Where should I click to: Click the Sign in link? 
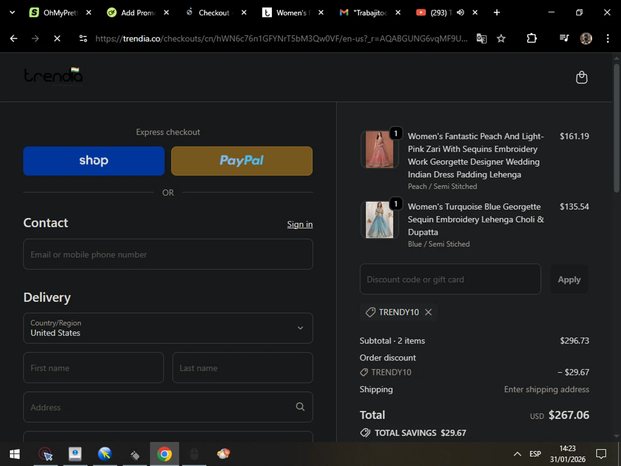point(300,224)
